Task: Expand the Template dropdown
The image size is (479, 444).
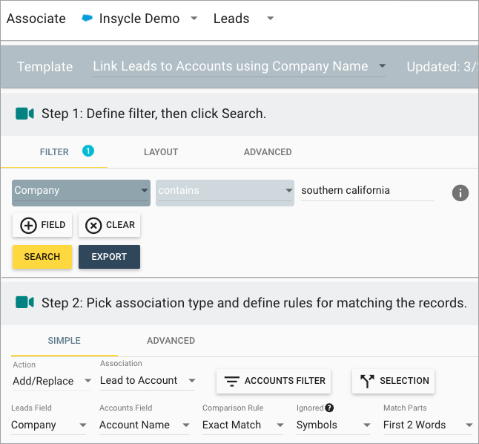Action: click(x=239, y=66)
